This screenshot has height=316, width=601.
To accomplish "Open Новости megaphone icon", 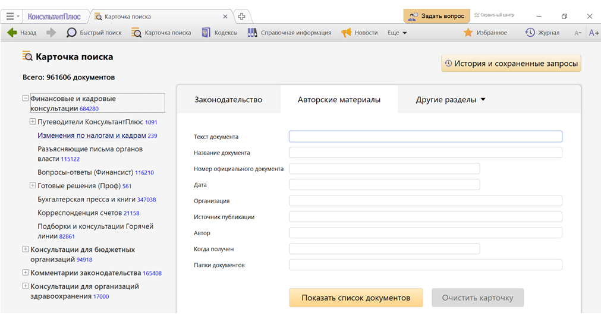I will click(346, 33).
